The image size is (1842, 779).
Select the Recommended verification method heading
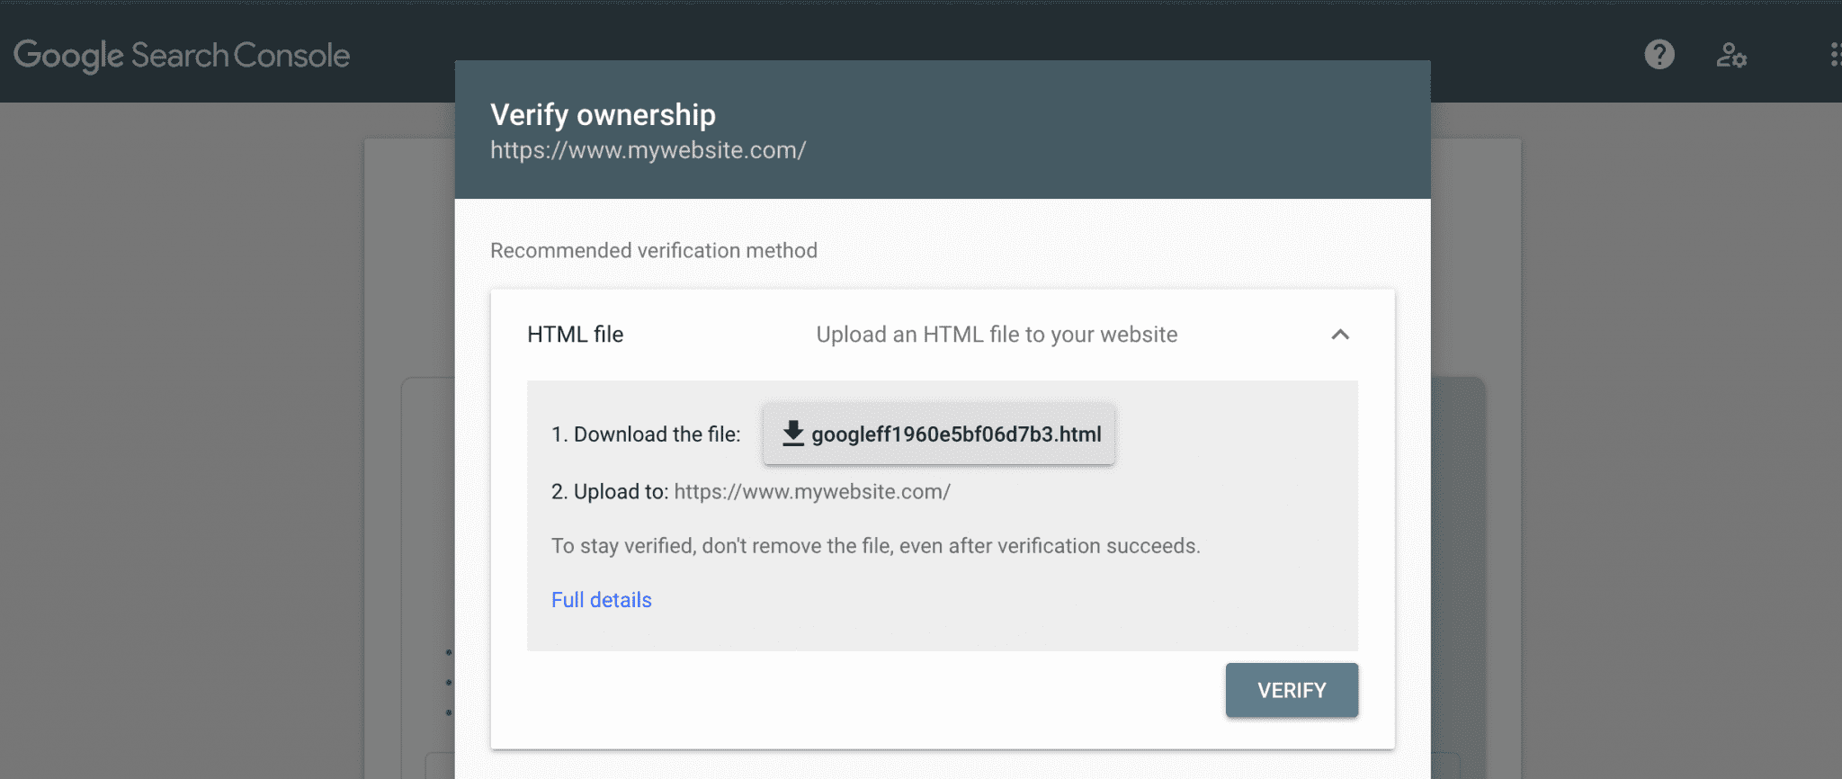[653, 250]
